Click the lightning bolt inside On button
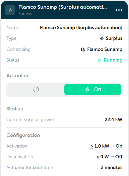Screen dimensions: 129x176 point(87,90)
